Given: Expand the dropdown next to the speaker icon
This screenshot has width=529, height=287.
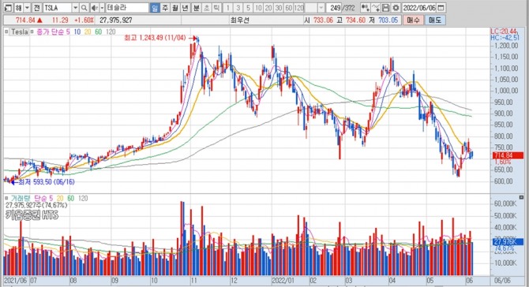Looking at the screenshot, I should pyautogui.click(x=102, y=8).
